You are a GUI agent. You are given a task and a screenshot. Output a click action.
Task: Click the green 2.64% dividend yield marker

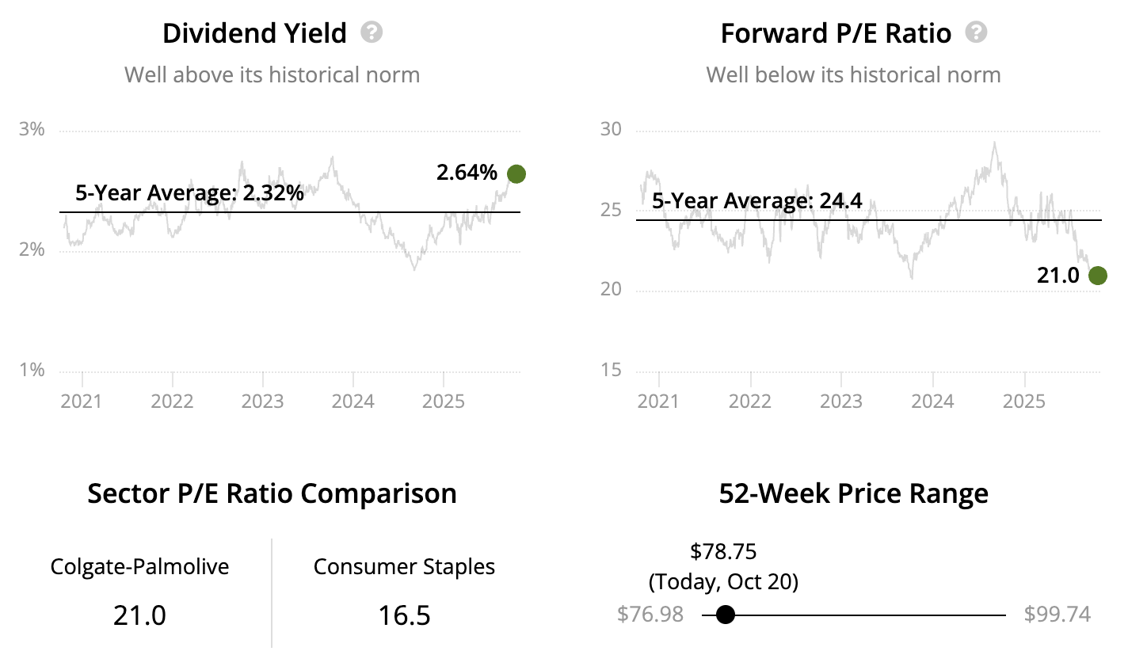(516, 174)
